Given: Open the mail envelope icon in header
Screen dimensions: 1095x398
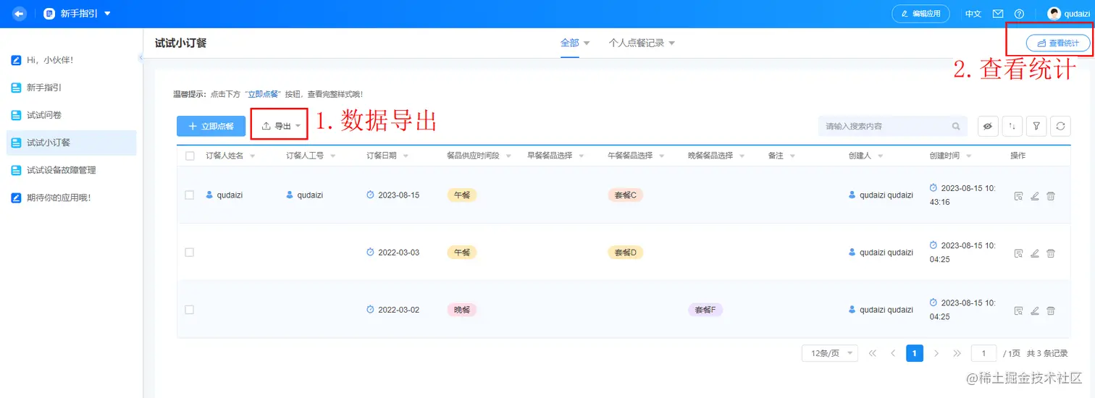Looking at the screenshot, I should (x=998, y=14).
